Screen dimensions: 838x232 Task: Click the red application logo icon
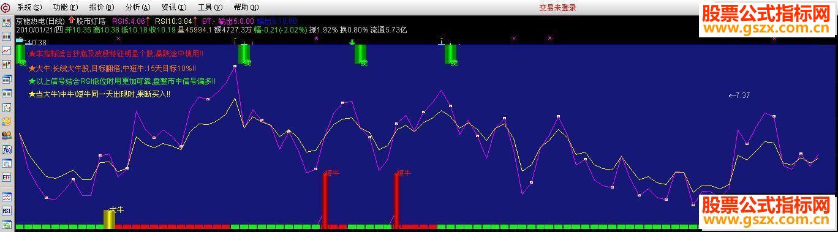tap(6, 7)
